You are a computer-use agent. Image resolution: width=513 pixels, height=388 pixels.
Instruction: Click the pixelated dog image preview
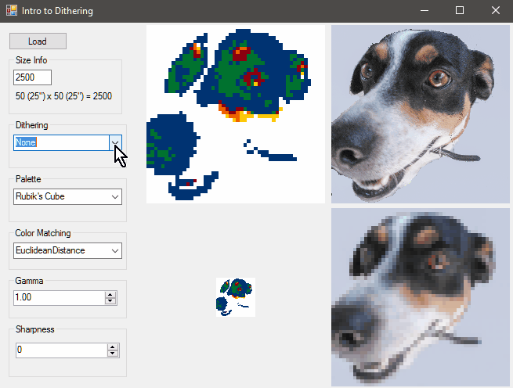(421, 297)
